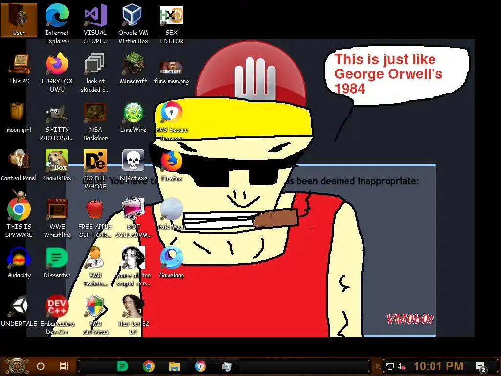Open the moon girl desktop item
Viewport: 501px width, 376px height.
pyautogui.click(x=19, y=117)
